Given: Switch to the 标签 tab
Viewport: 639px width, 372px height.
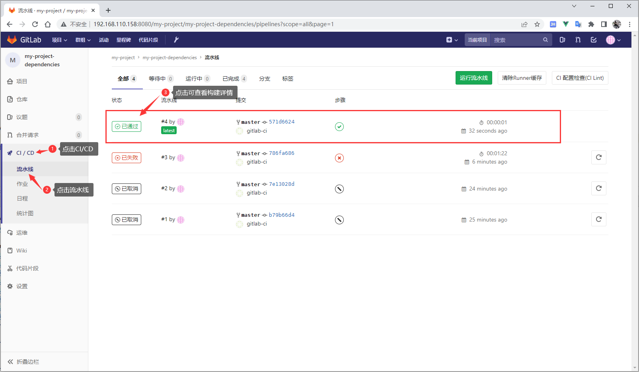Looking at the screenshot, I should pos(288,79).
